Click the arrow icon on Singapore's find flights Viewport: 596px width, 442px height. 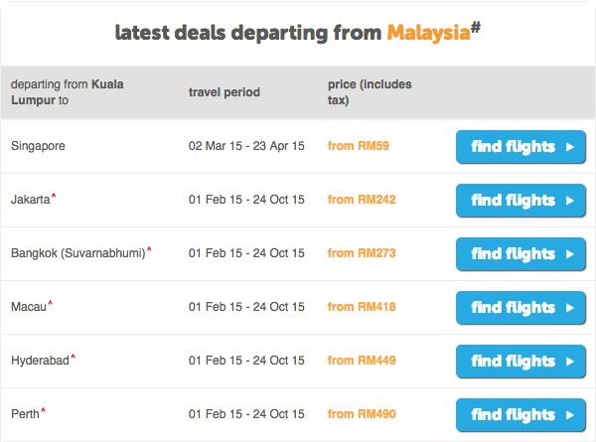[570, 147]
